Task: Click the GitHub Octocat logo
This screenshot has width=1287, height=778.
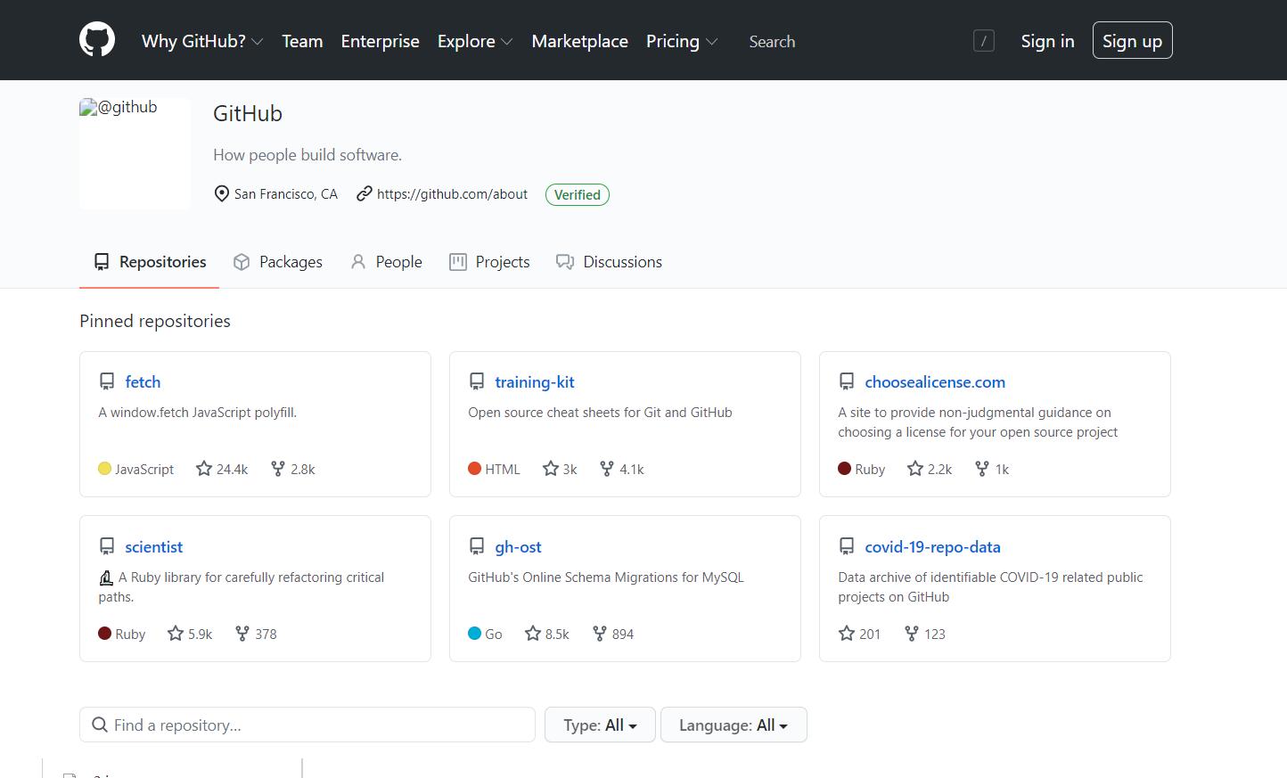Action: 97,41
